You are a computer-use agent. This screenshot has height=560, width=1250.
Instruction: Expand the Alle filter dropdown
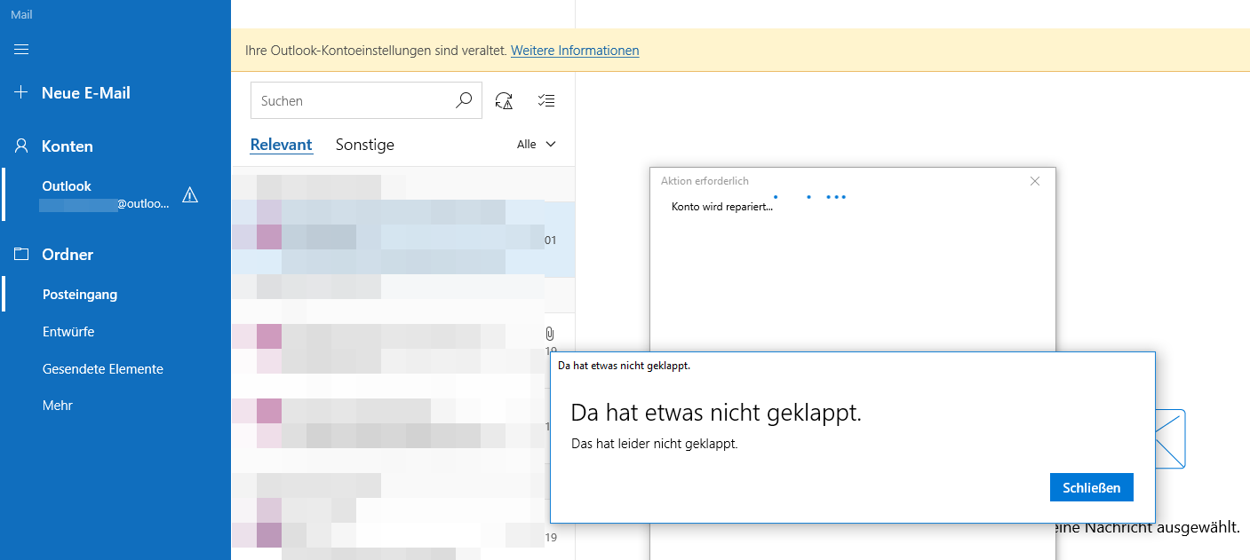click(537, 144)
